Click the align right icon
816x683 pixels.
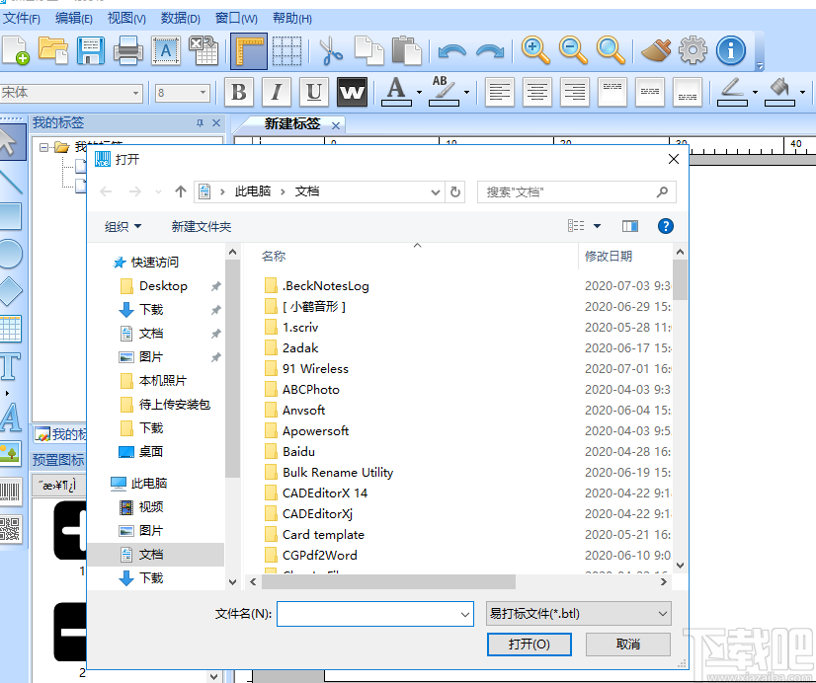pyautogui.click(x=575, y=92)
